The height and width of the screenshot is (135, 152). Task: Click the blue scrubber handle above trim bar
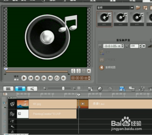click(x=6, y=69)
